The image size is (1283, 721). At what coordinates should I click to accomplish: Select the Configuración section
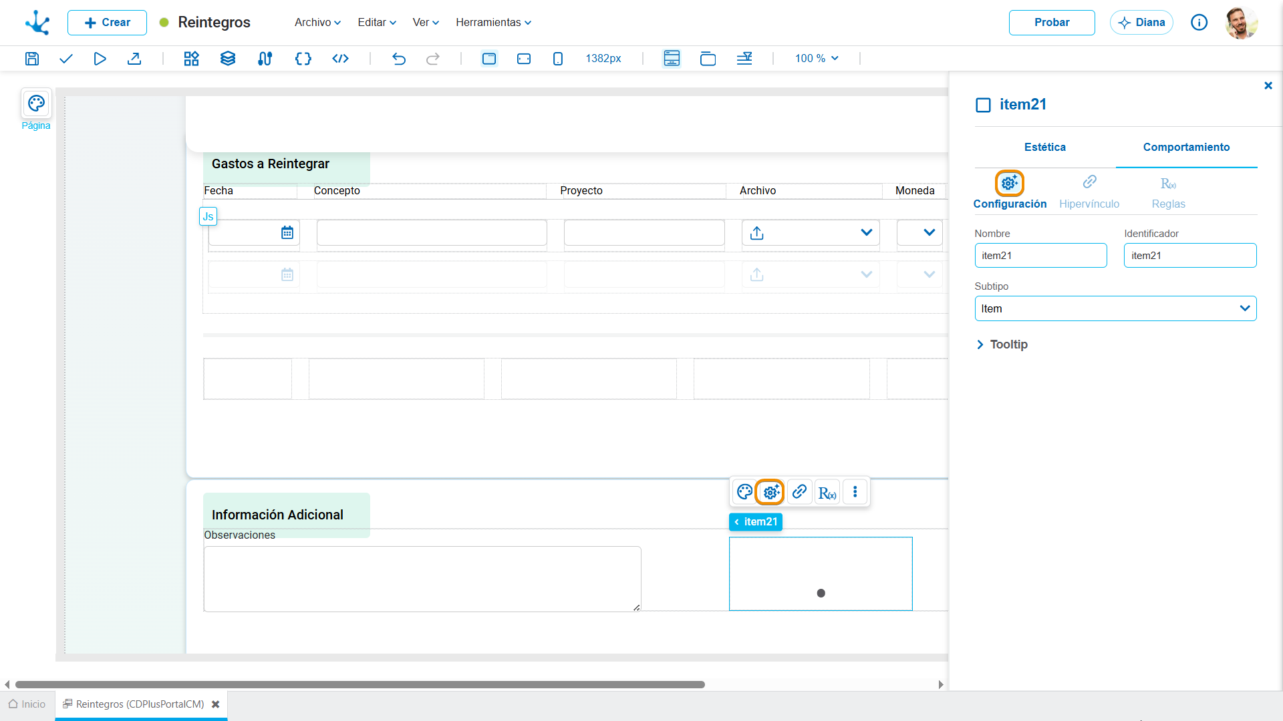(x=1010, y=191)
